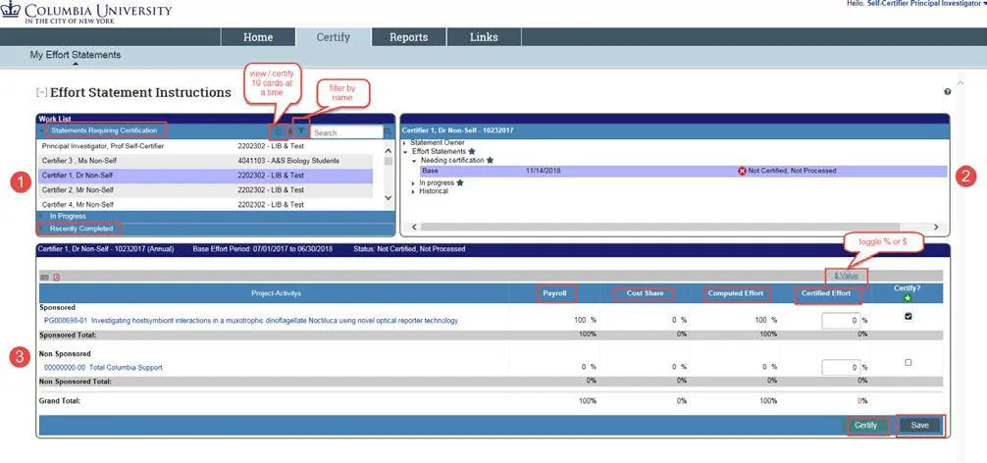Click the Columbia University crown logo
The height and width of the screenshot is (463, 987).
tap(10, 10)
